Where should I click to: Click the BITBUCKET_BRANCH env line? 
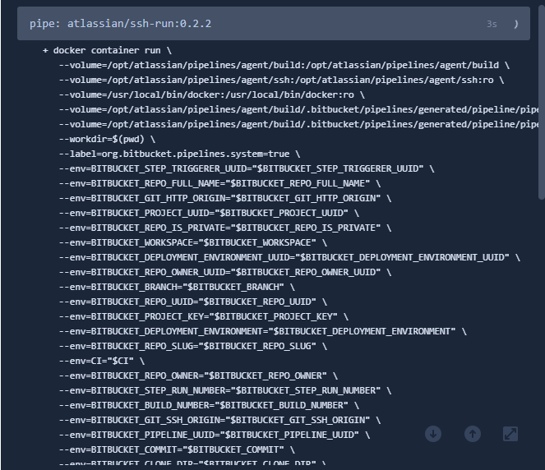point(177,288)
